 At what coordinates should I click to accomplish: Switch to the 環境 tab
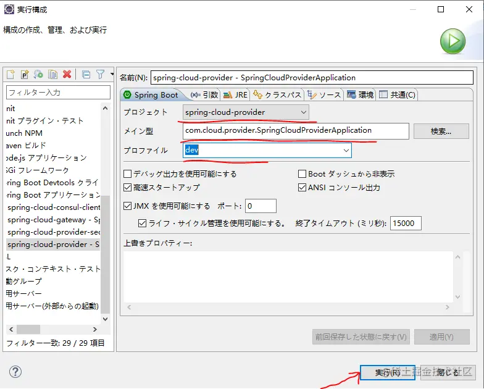coord(361,95)
